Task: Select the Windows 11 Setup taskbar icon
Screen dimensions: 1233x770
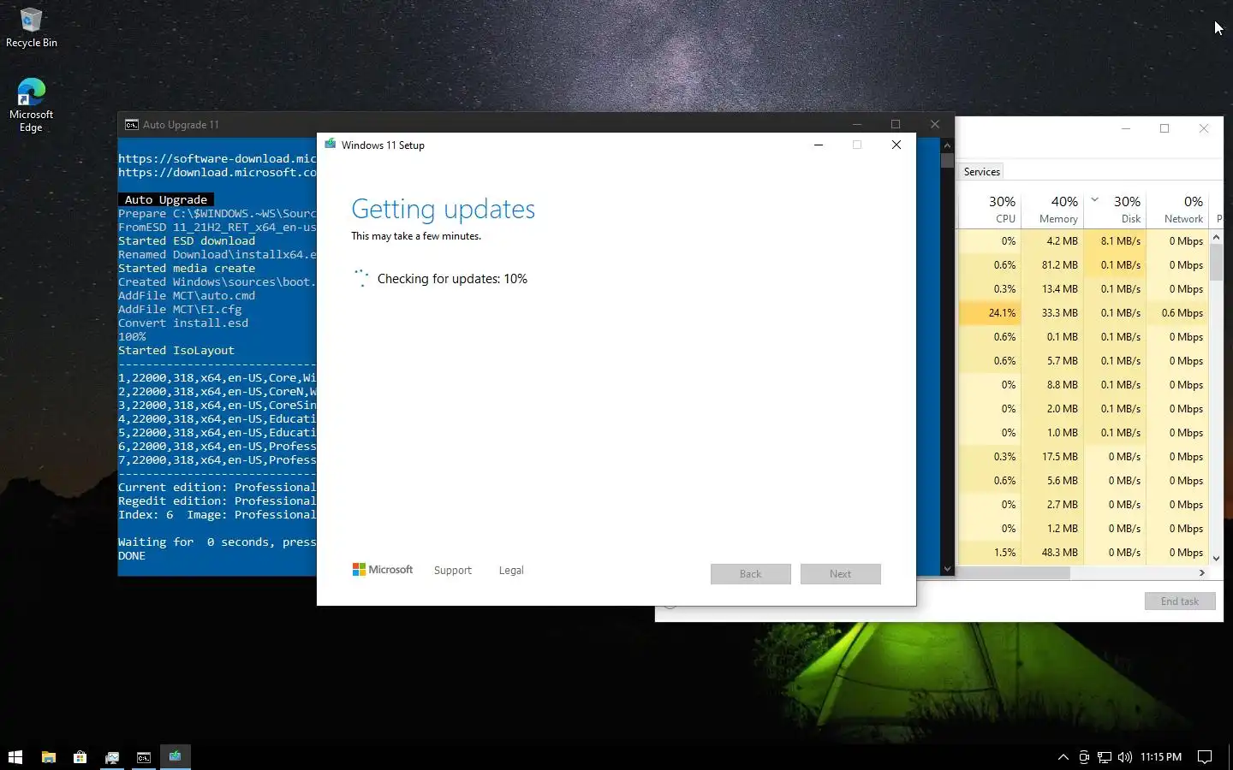Action: pos(176,756)
